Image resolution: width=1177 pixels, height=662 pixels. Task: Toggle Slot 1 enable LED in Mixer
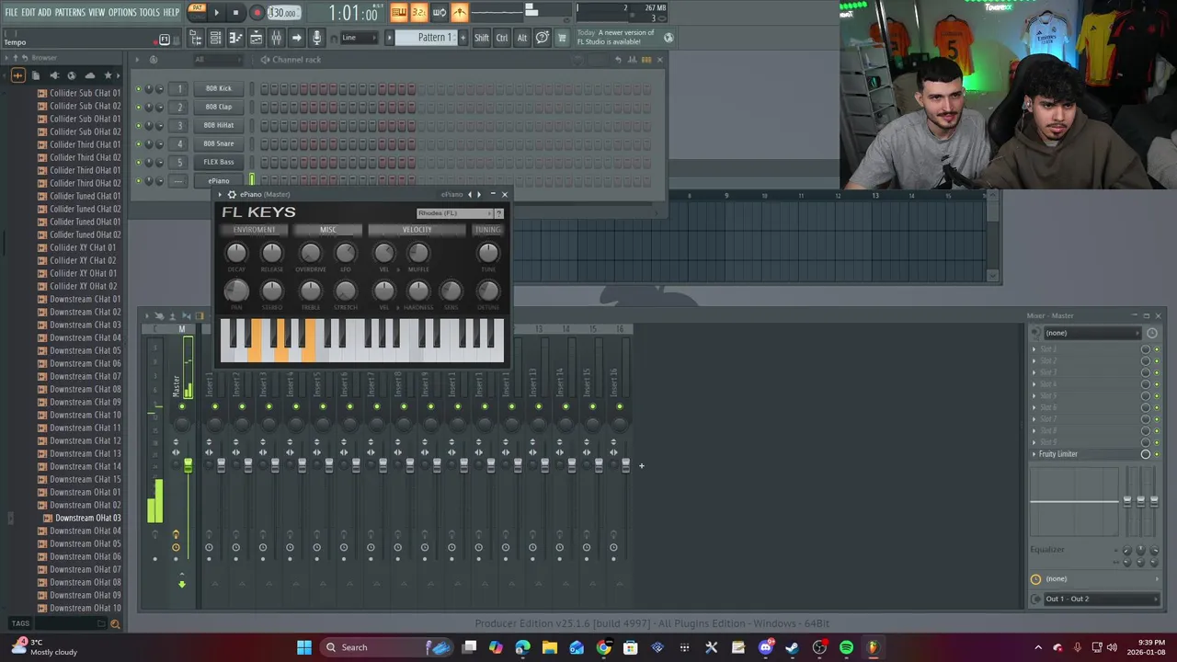coord(1157,349)
